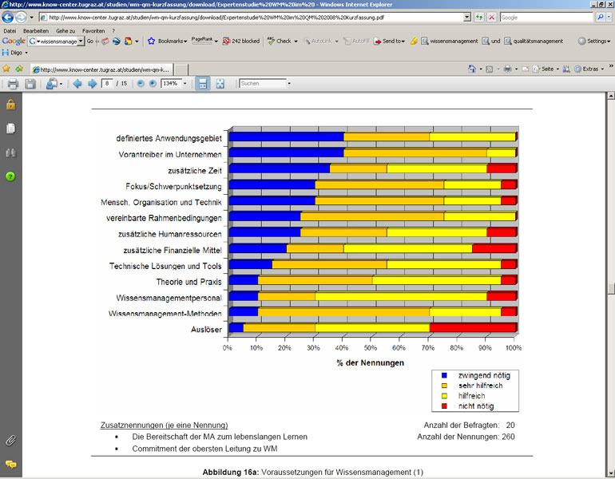Image resolution: width=615 pixels, height=479 pixels.
Task: Save a copy with the PDF floppy disk icon
Action: click(x=30, y=84)
